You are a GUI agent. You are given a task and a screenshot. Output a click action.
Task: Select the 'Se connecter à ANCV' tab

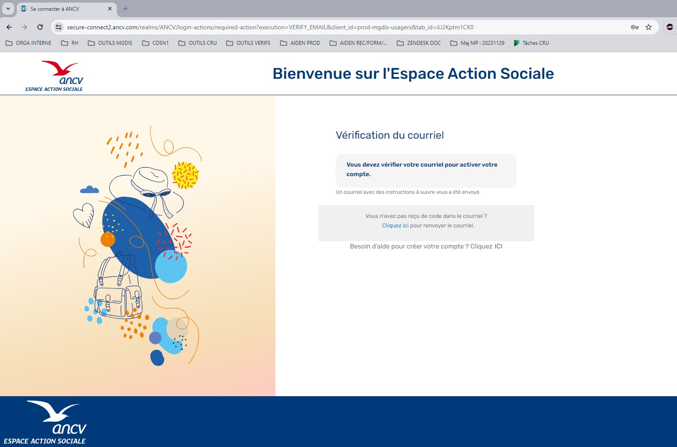(67, 9)
